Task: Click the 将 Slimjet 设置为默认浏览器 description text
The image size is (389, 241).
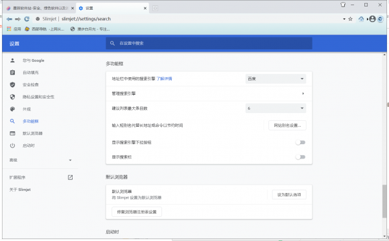Action: point(136,197)
